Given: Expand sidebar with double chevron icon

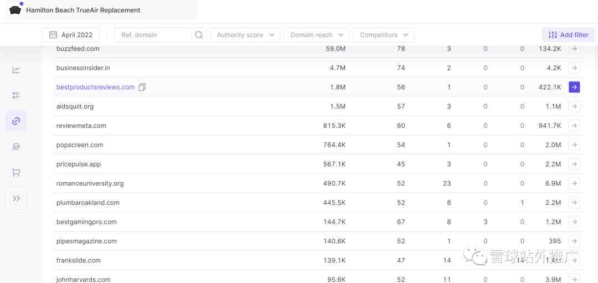Looking at the screenshot, I should tap(16, 198).
